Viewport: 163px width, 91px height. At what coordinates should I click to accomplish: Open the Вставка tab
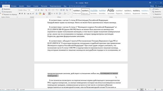click(14, 6)
